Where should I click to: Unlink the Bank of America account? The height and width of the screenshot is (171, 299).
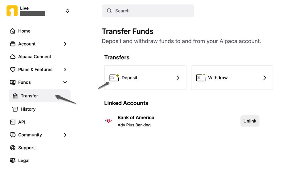click(x=250, y=121)
